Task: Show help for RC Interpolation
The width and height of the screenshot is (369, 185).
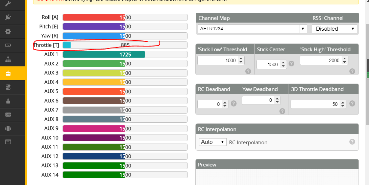Action: [352, 142]
